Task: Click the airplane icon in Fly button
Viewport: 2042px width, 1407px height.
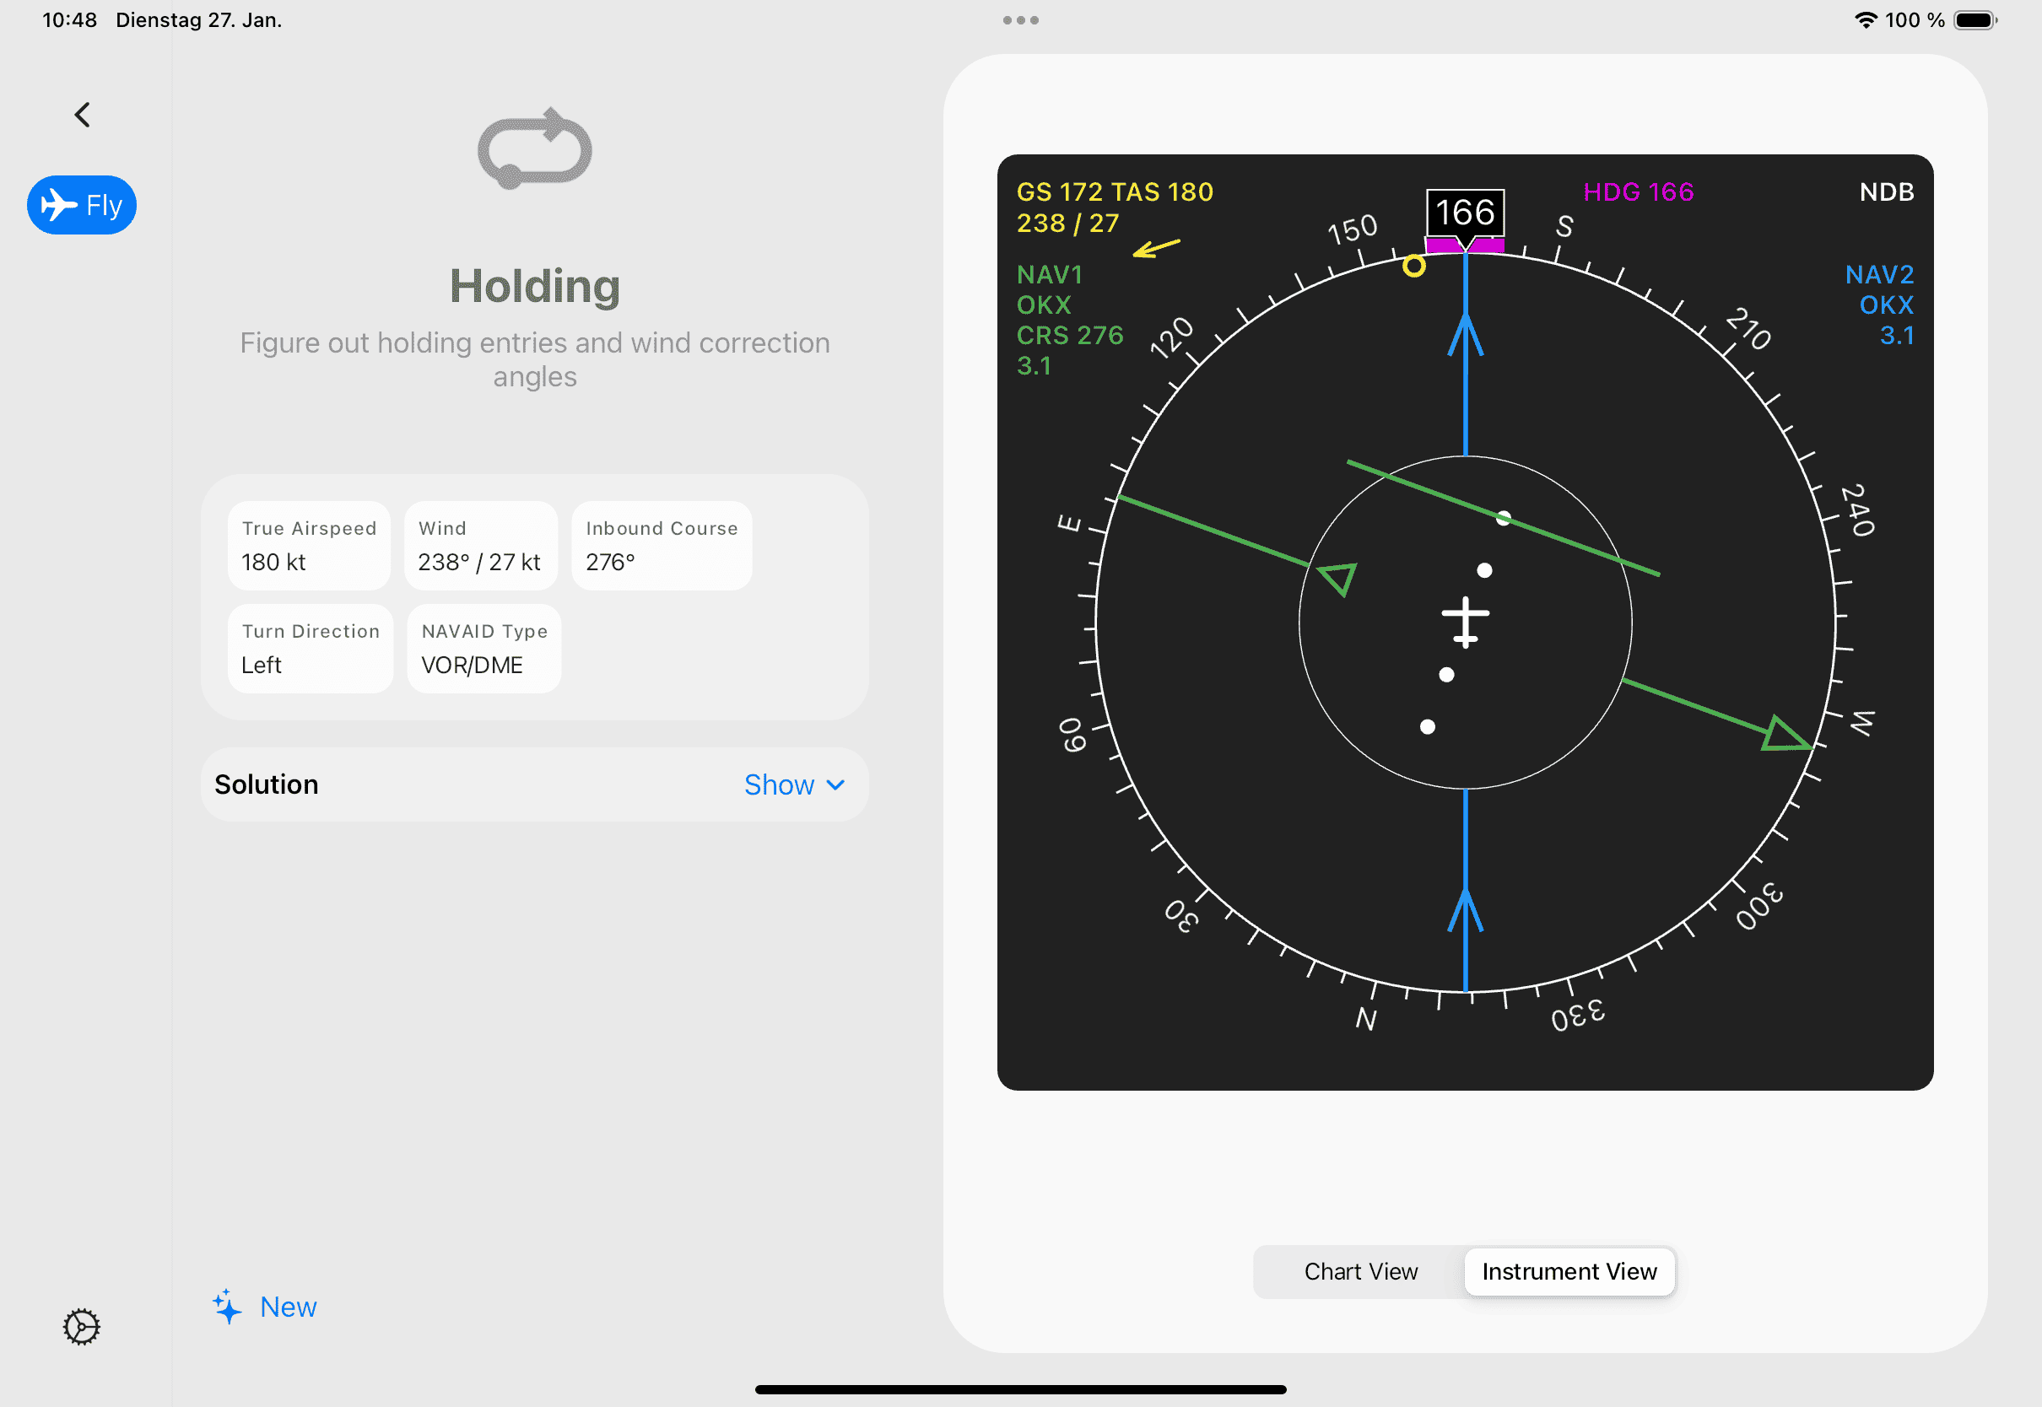Action: [x=59, y=206]
